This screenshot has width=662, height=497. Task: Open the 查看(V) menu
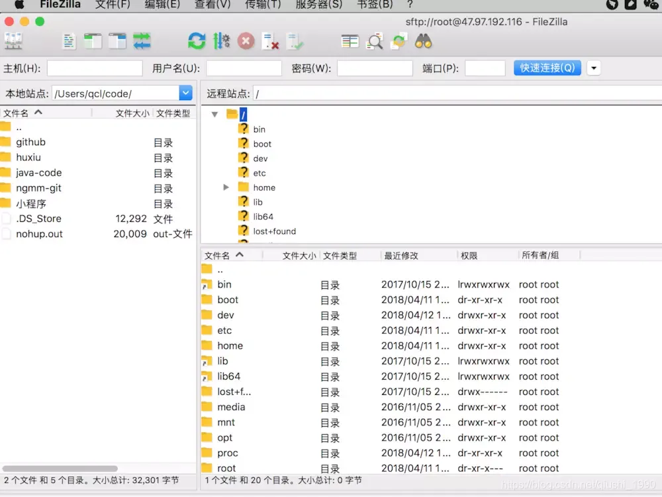213,4
